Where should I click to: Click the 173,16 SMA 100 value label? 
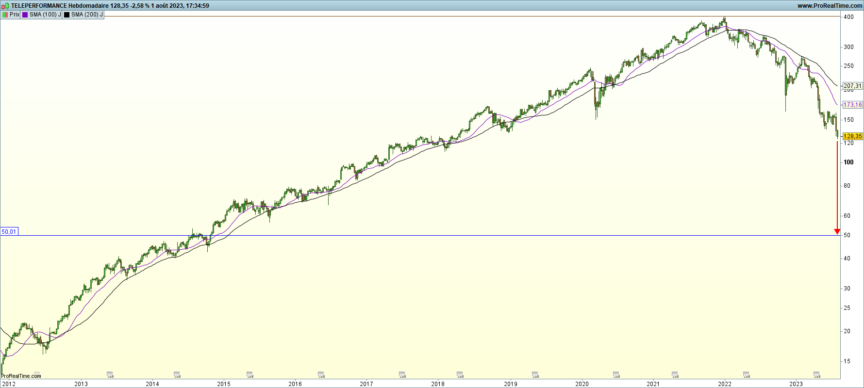pos(853,105)
